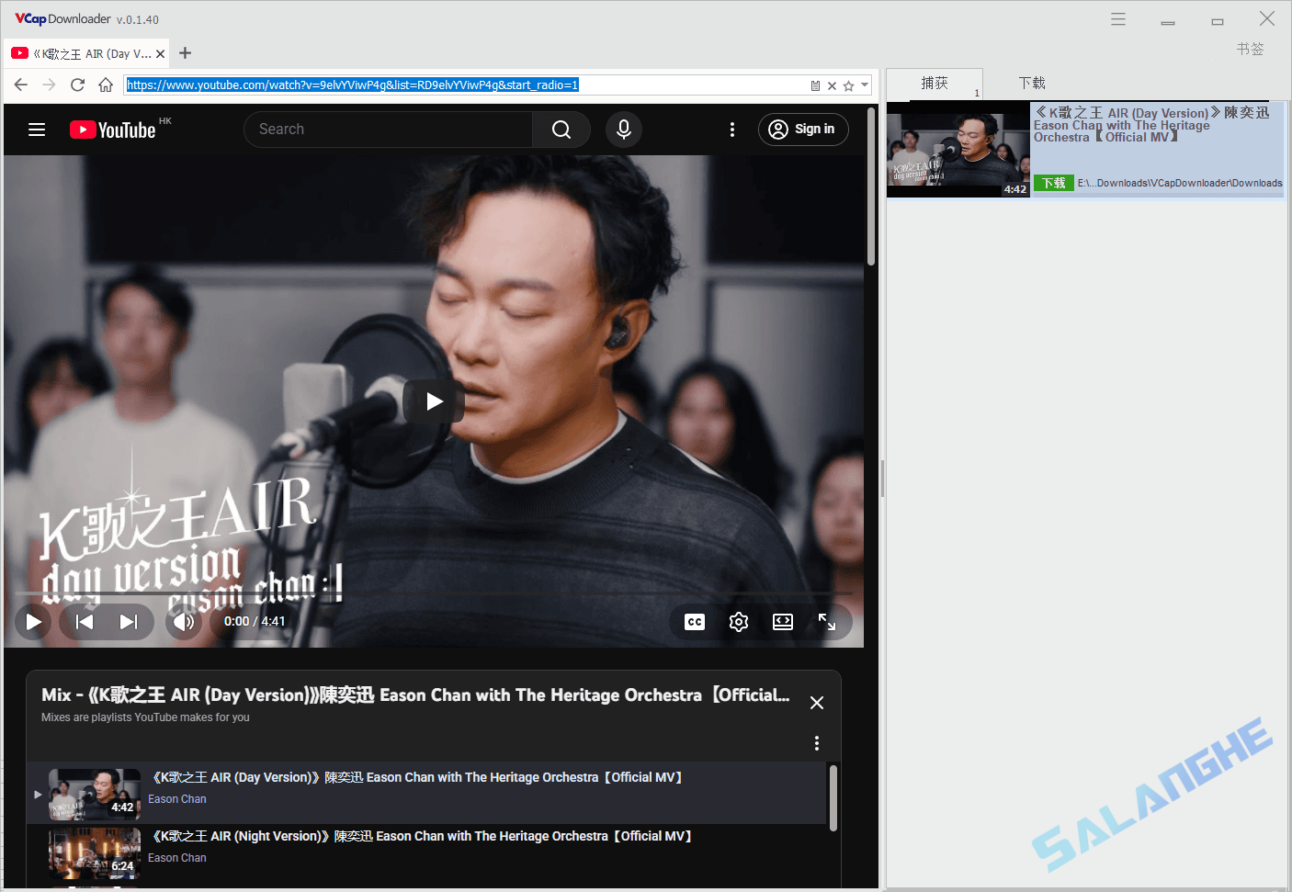Toggle bookmark star in the address bar
Image resolution: width=1292 pixels, height=892 pixels.
847,85
